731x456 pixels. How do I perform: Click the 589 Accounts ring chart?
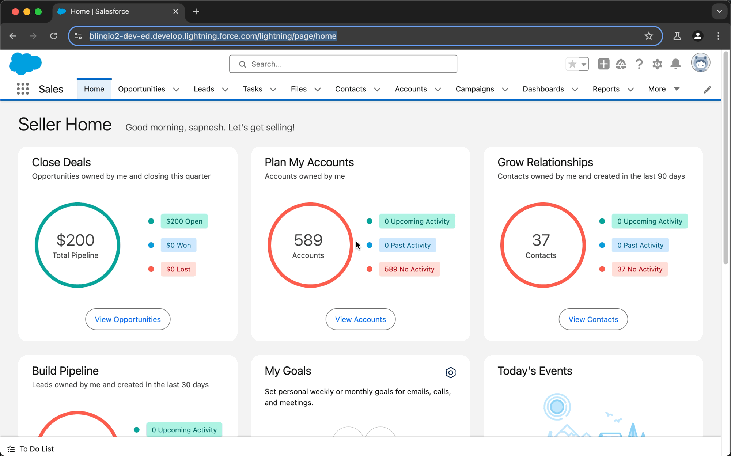pyautogui.click(x=310, y=245)
